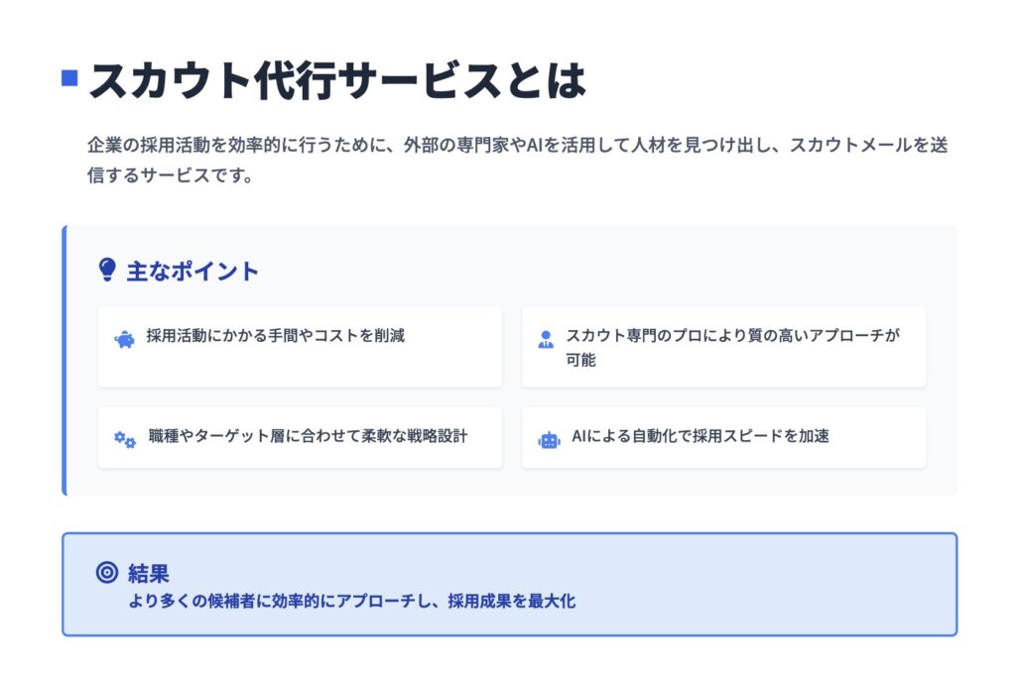Click the title スカウト代行サービスとは

(337, 81)
